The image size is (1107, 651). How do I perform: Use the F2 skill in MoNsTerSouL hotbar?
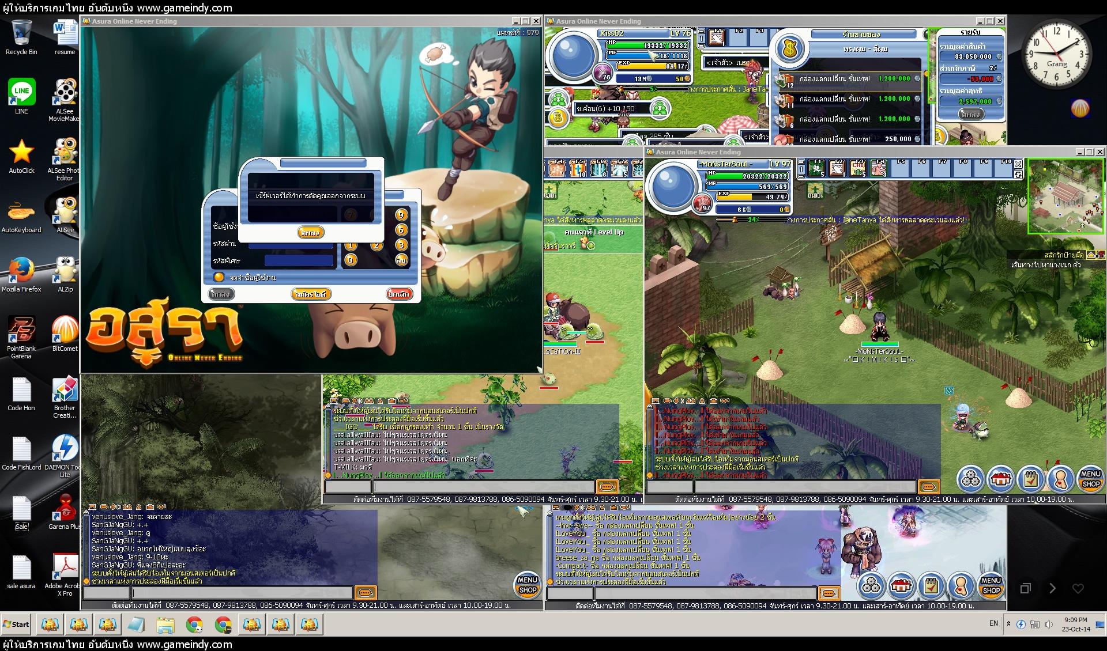coord(838,168)
